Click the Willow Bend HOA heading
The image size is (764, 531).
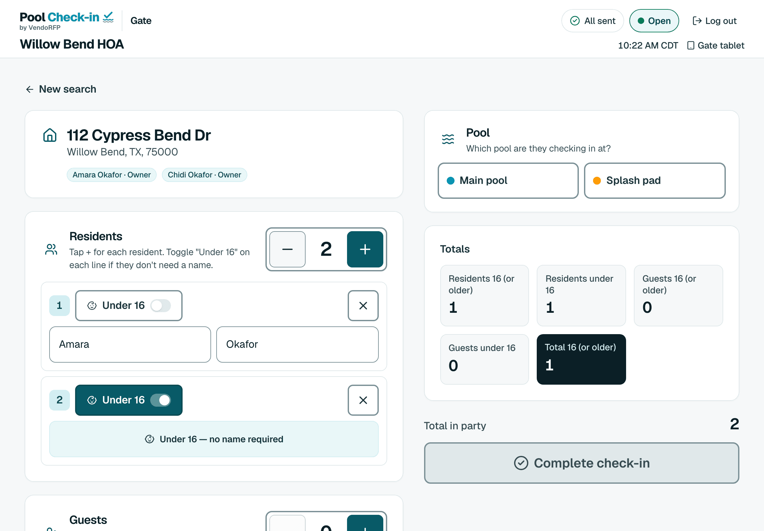[x=72, y=44]
